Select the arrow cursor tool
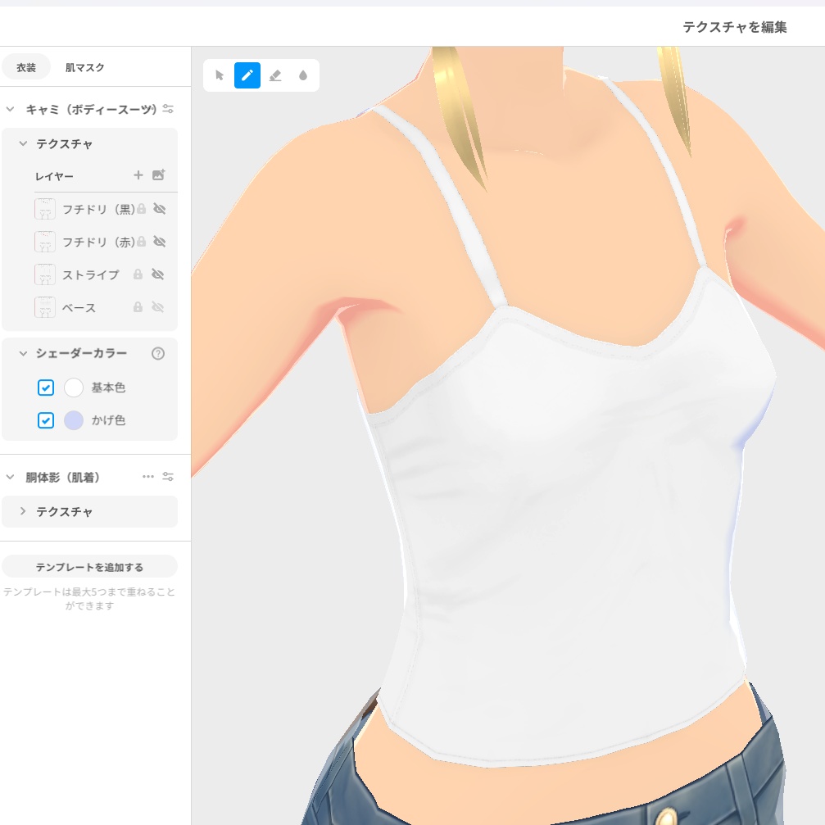 (x=220, y=75)
